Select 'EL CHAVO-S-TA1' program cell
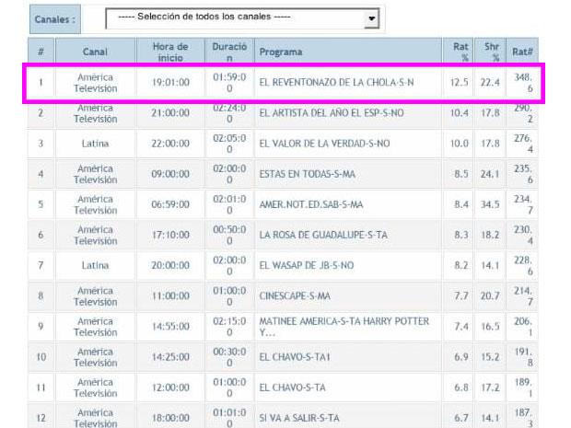The image size is (571, 428). point(295,357)
